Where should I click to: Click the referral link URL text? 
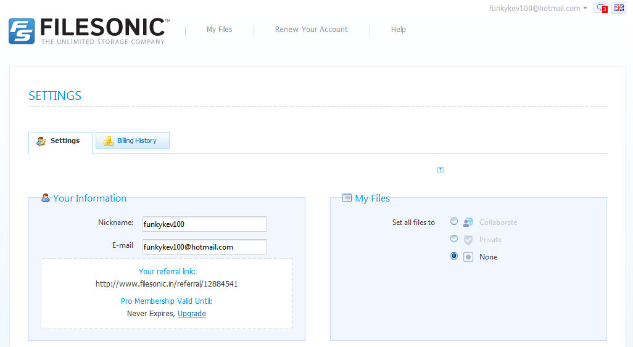(x=167, y=284)
